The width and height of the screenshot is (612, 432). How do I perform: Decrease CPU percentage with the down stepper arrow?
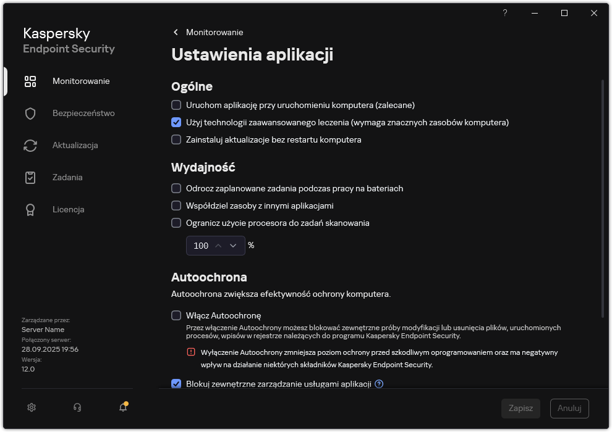pos(234,245)
